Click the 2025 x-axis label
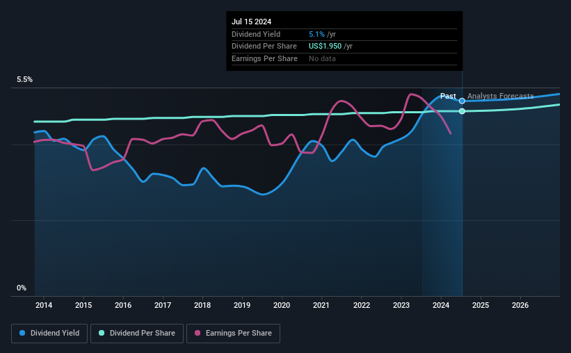Viewport: 571px width, 353px height. (481, 305)
